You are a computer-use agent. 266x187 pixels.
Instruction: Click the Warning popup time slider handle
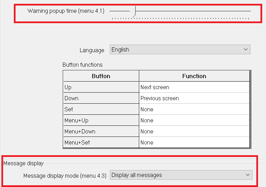(x=135, y=11)
